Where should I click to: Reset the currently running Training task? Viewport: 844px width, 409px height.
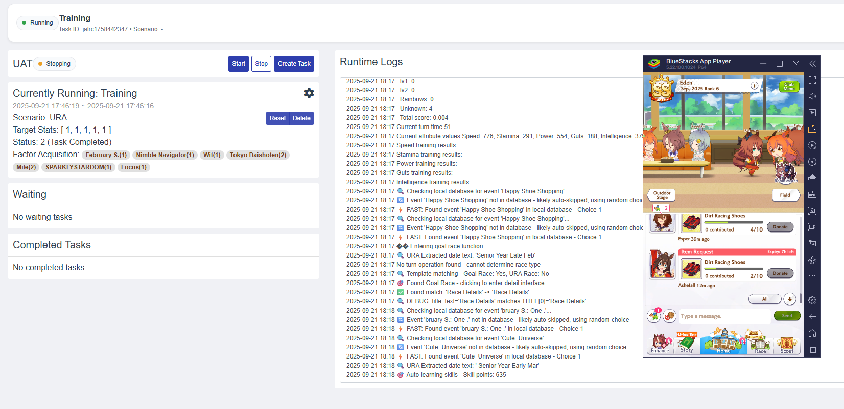(277, 118)
